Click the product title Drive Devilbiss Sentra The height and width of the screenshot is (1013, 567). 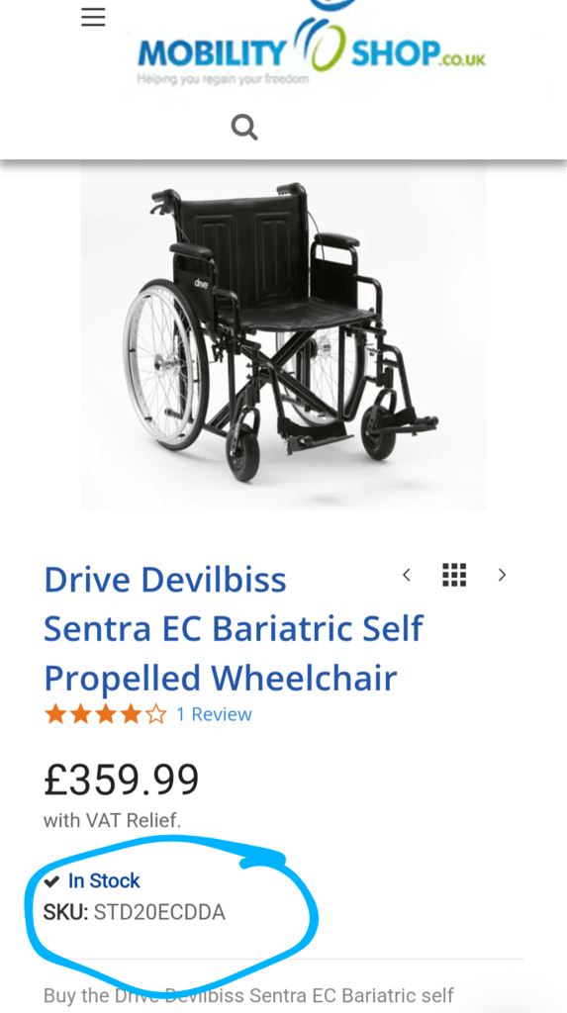pos(234,628)
